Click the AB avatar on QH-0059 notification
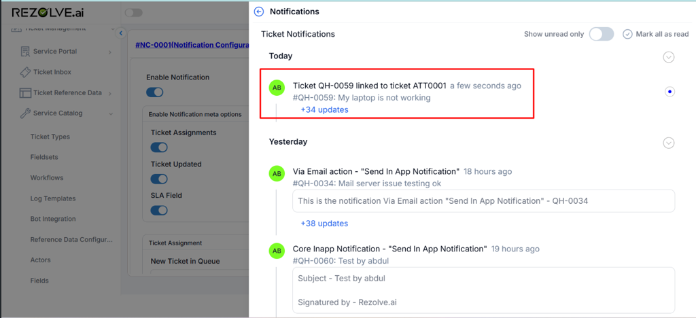 point(277,87)
